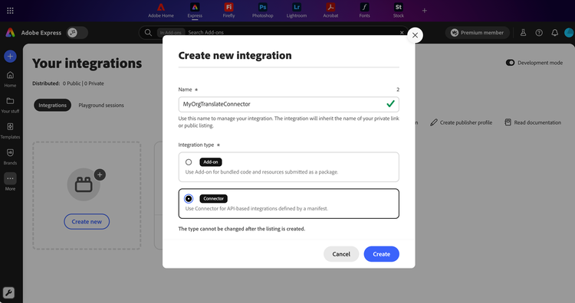Click the Distributed 0 Public 0 Private text

point(67,83)
